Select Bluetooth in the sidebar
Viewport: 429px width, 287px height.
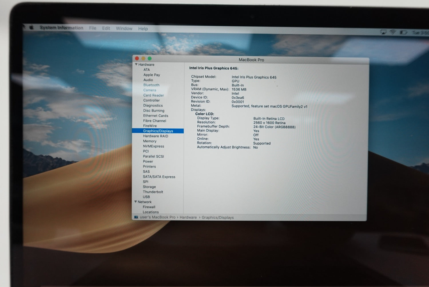[x=151, y=85]
